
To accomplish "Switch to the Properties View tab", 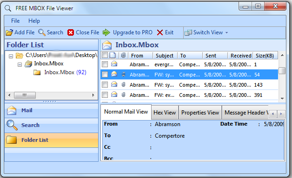I will coord(200,113).
